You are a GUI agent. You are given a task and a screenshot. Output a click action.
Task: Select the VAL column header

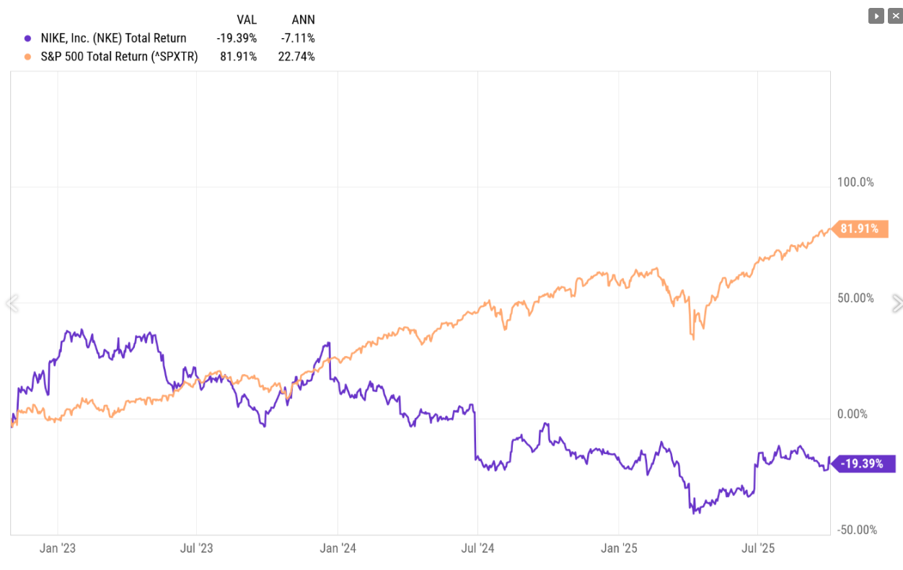246,19
